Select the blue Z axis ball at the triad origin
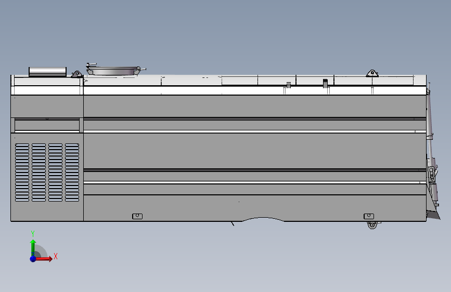The height and width of the screenshot is (292, 451). point(33,259)
